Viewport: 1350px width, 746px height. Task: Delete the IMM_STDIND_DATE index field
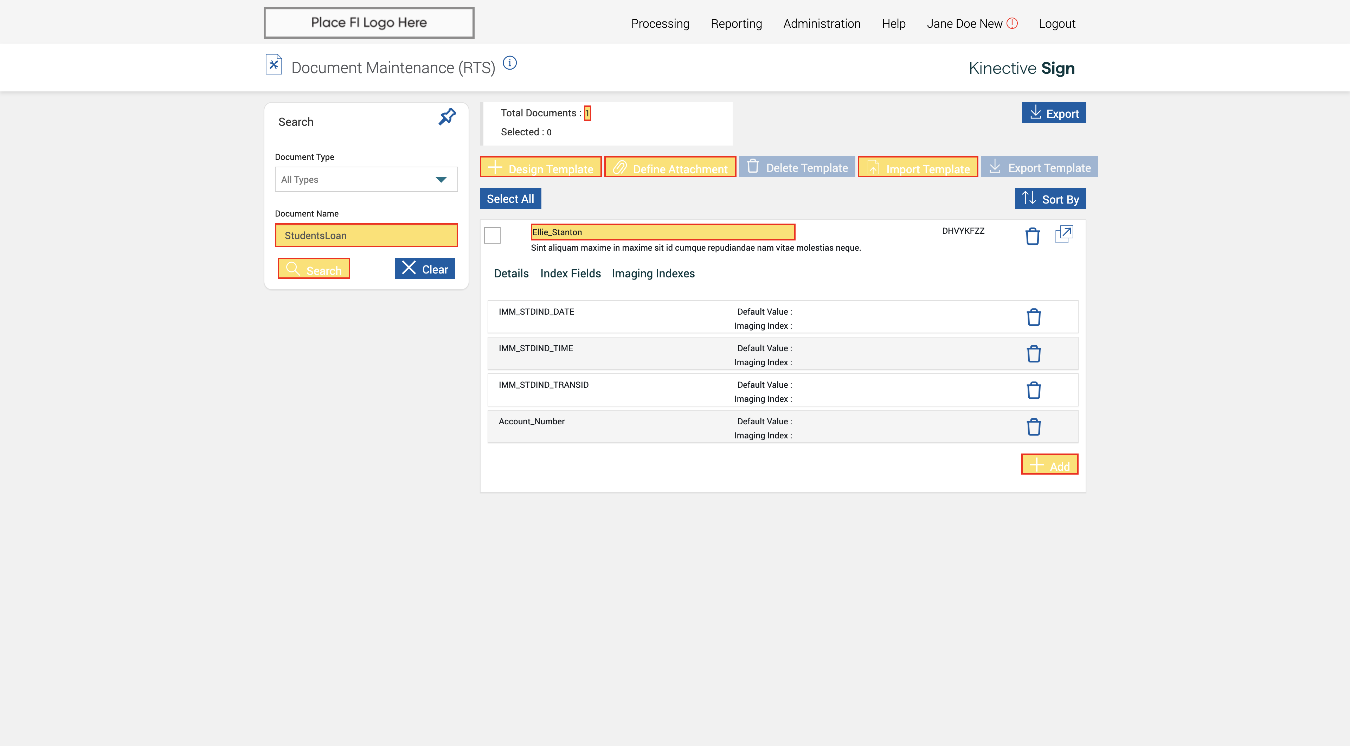coord(1034,317)
